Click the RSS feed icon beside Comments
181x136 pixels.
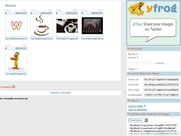pyautogui.click(x=14, y=87)
